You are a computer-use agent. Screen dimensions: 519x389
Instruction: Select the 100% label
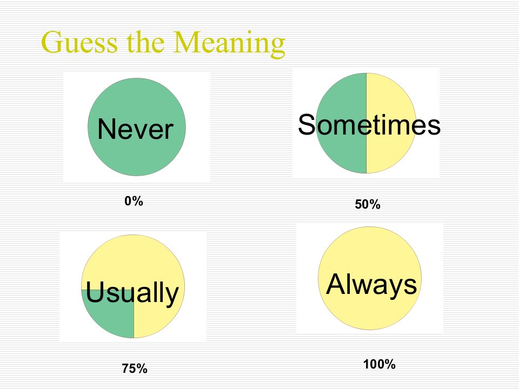pos(380,364)
